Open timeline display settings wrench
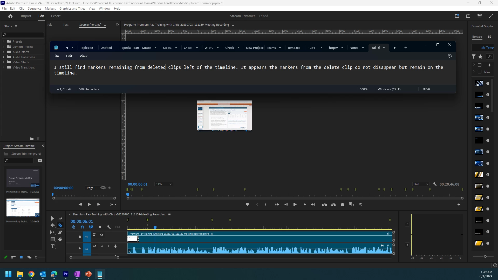Screen dimensions: 498x280 pyautogui.click(x=109, y=227)
